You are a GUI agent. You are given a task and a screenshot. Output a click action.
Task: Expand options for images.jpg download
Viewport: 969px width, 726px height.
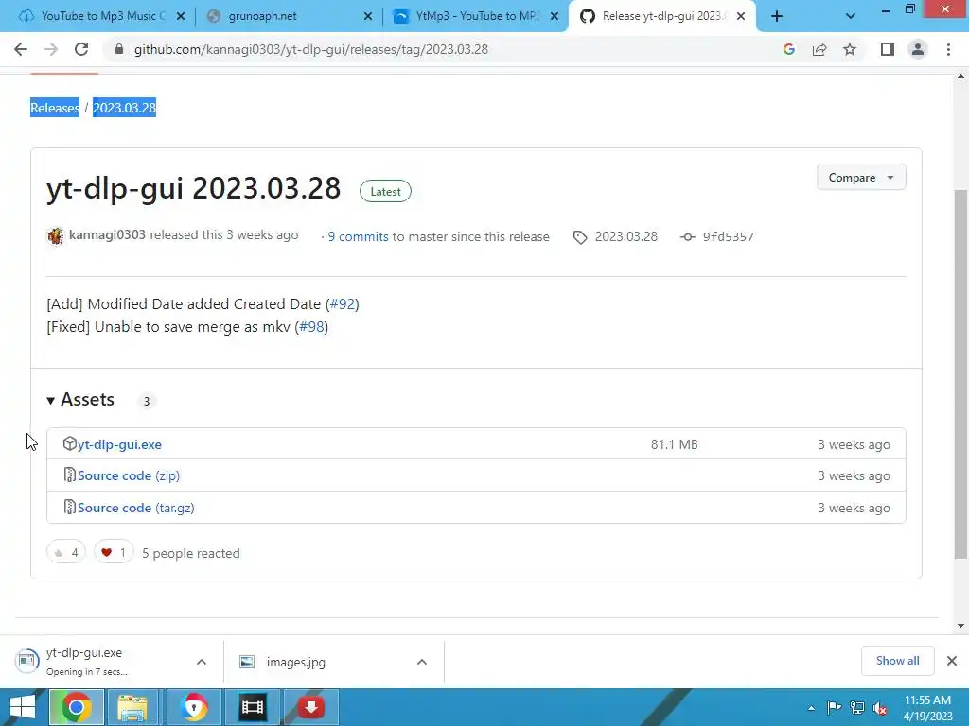[x=422, y=662]
